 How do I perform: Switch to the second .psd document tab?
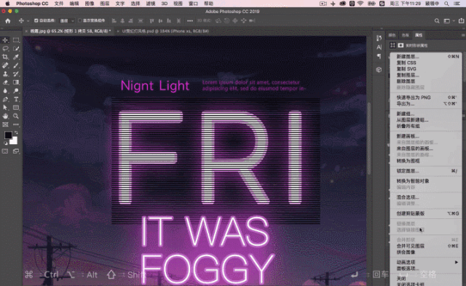(165, 31)
